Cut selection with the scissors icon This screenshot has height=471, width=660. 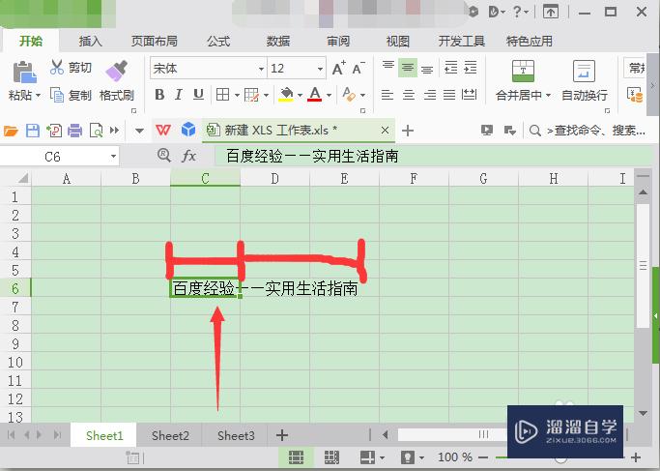[57, 67]
